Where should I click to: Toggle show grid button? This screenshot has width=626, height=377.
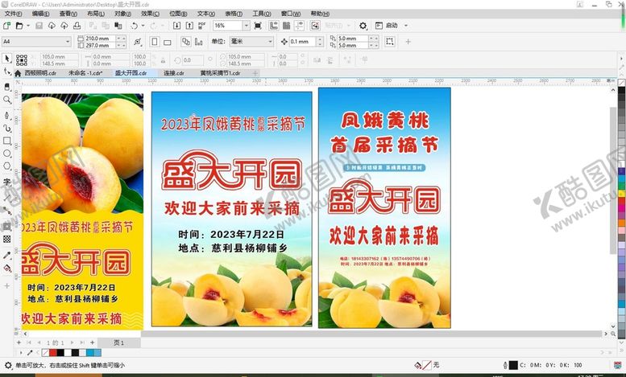[286, 26]
